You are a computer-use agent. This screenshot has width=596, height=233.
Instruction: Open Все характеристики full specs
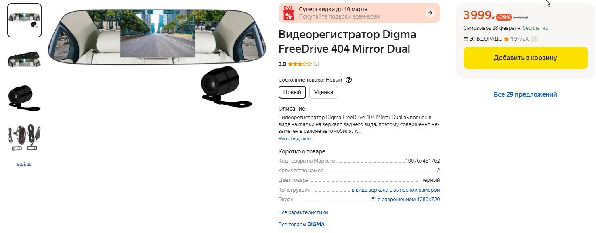[x=303, y=212]
